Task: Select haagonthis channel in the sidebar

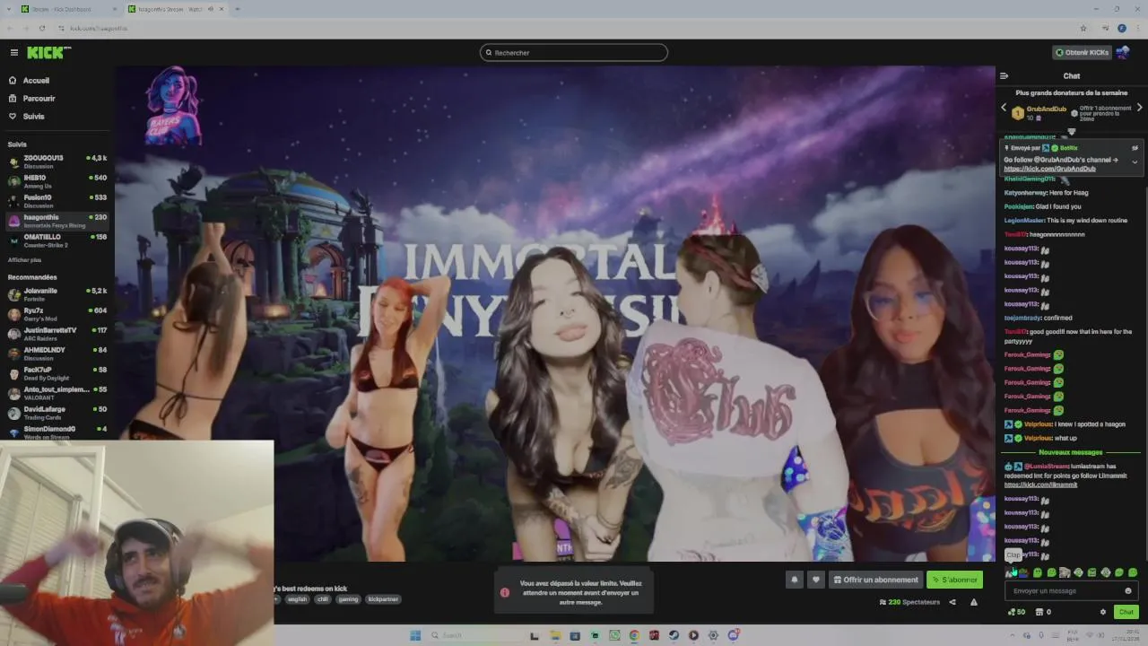Action: [57, 221]
